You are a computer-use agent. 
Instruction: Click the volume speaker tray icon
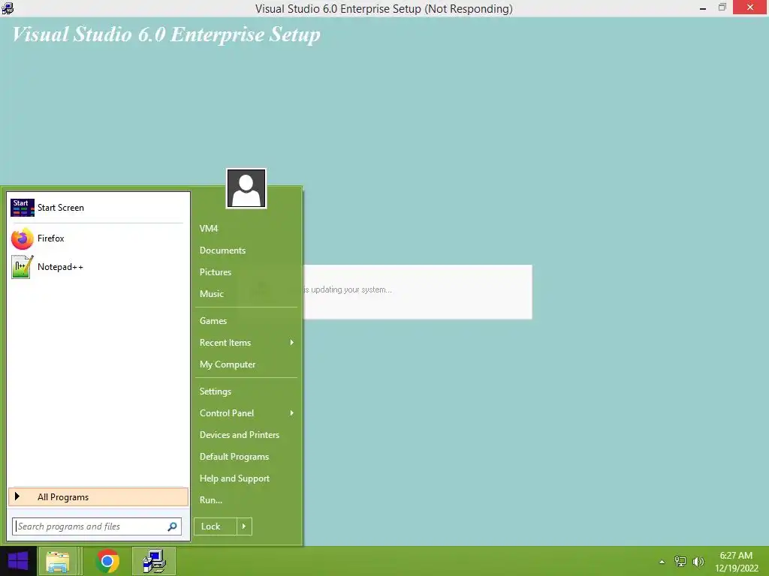(698, 562)
